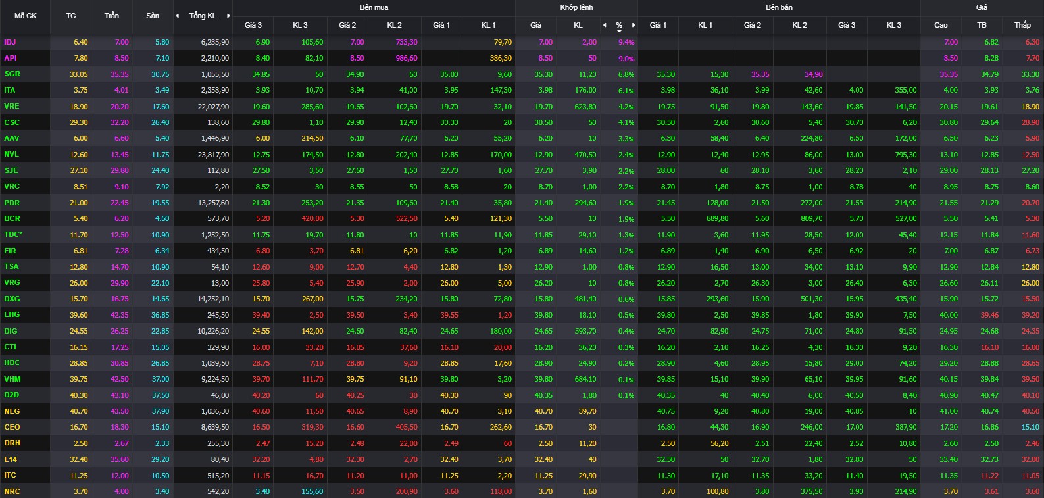Open the AAV ticker symbol
The image size is (1044, 498).
tap(11, 138)
